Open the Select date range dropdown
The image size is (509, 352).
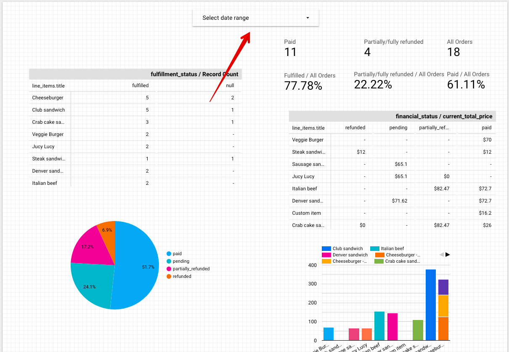point(255,18)
